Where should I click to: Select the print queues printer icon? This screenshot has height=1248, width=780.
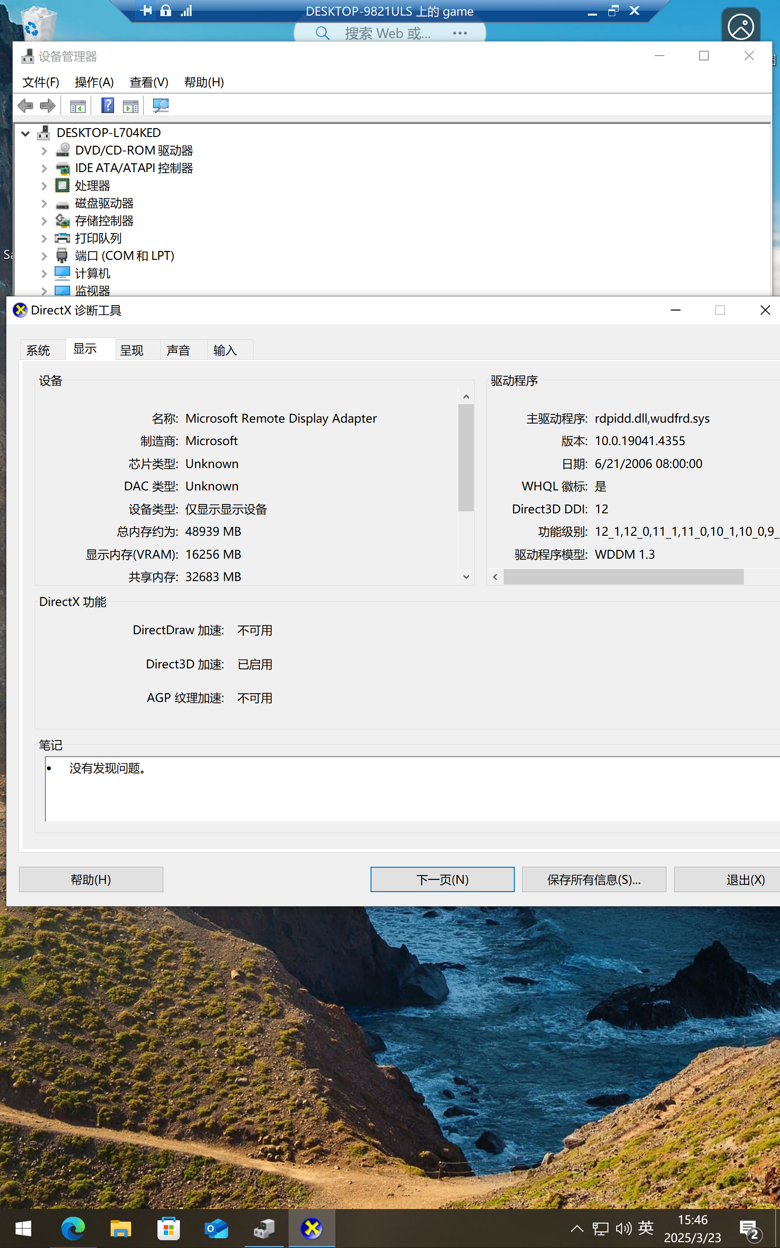pyautogui.click(x=62, y=238)
